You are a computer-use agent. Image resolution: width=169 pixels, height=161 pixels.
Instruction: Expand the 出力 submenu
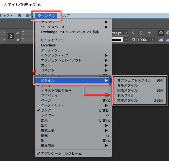point(73,125)
